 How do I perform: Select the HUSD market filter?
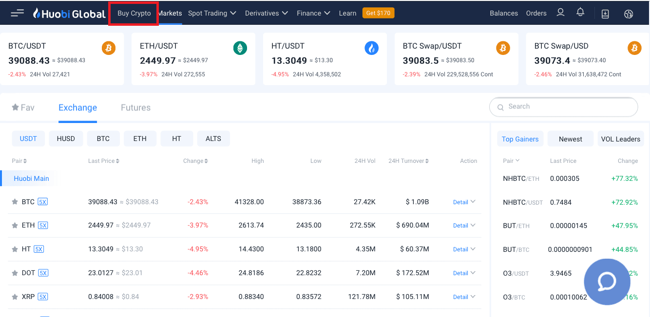point(66,139)
